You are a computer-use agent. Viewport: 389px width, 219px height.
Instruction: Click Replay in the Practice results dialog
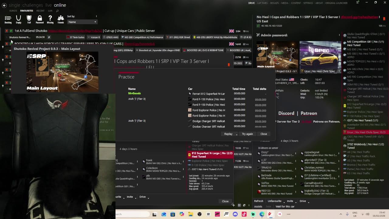point(228,134)
